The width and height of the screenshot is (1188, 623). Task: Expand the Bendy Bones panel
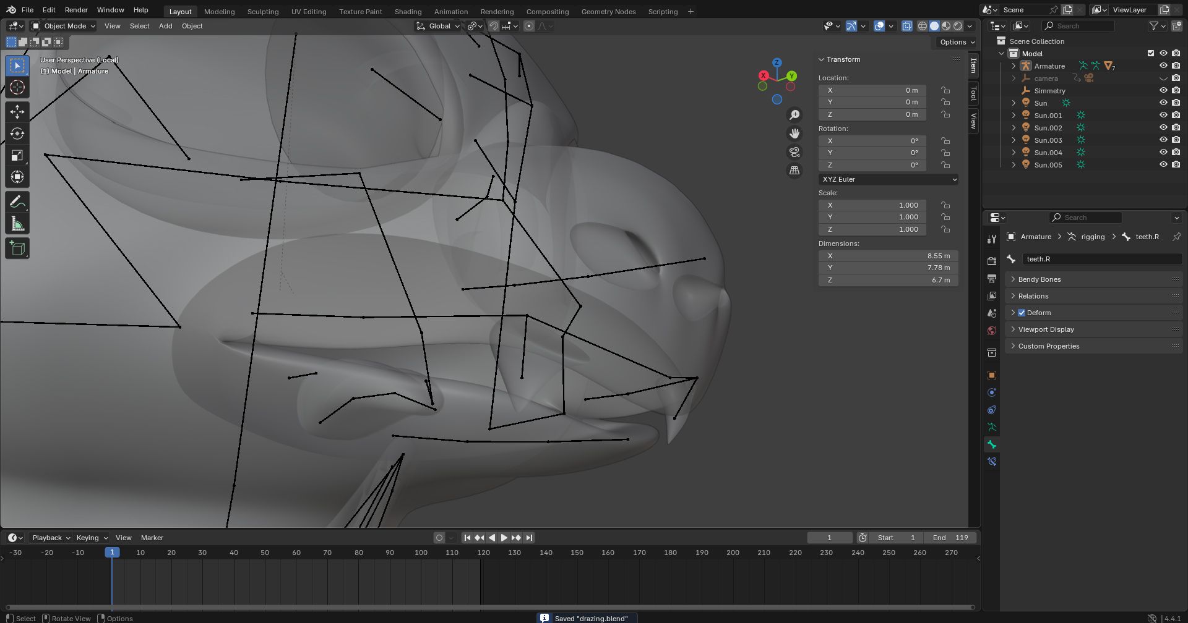click(1094, 279)
